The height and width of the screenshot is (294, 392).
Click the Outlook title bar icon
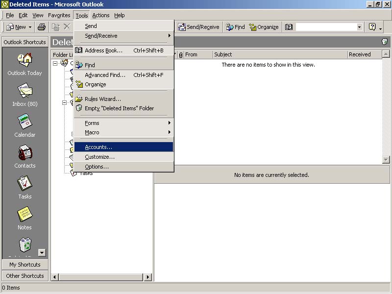[5, 4]
